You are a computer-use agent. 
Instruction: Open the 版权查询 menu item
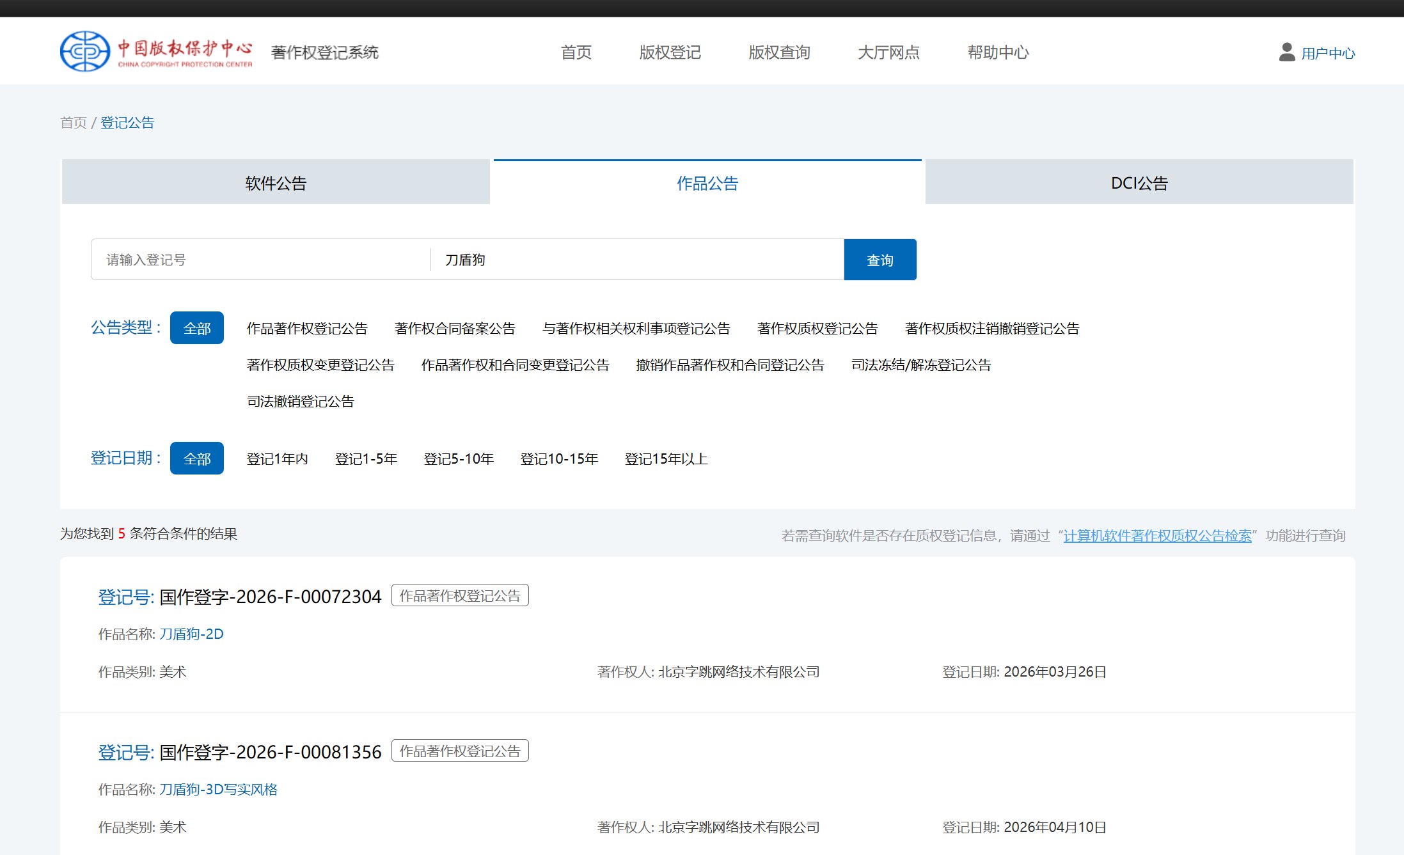(780, 52)
